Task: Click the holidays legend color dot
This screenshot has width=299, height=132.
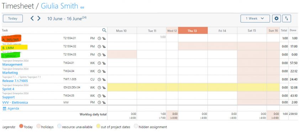Action: [x=38, y=126]
